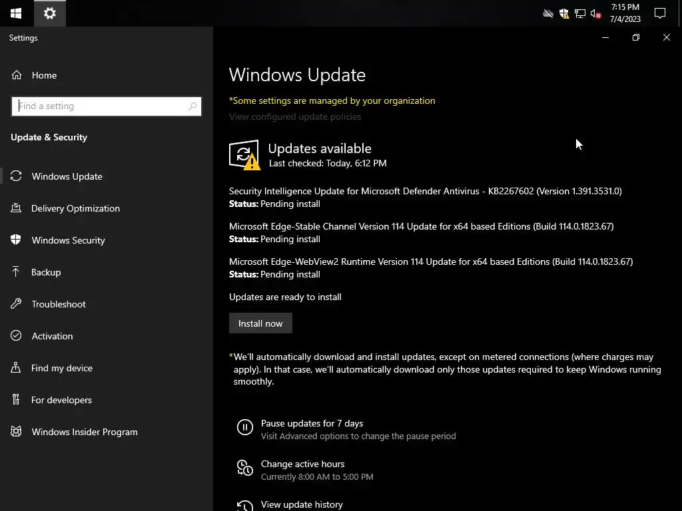682x511 pixels.
Task: Click the Windows Insider Program cat icon
Action: click(16, 431)
